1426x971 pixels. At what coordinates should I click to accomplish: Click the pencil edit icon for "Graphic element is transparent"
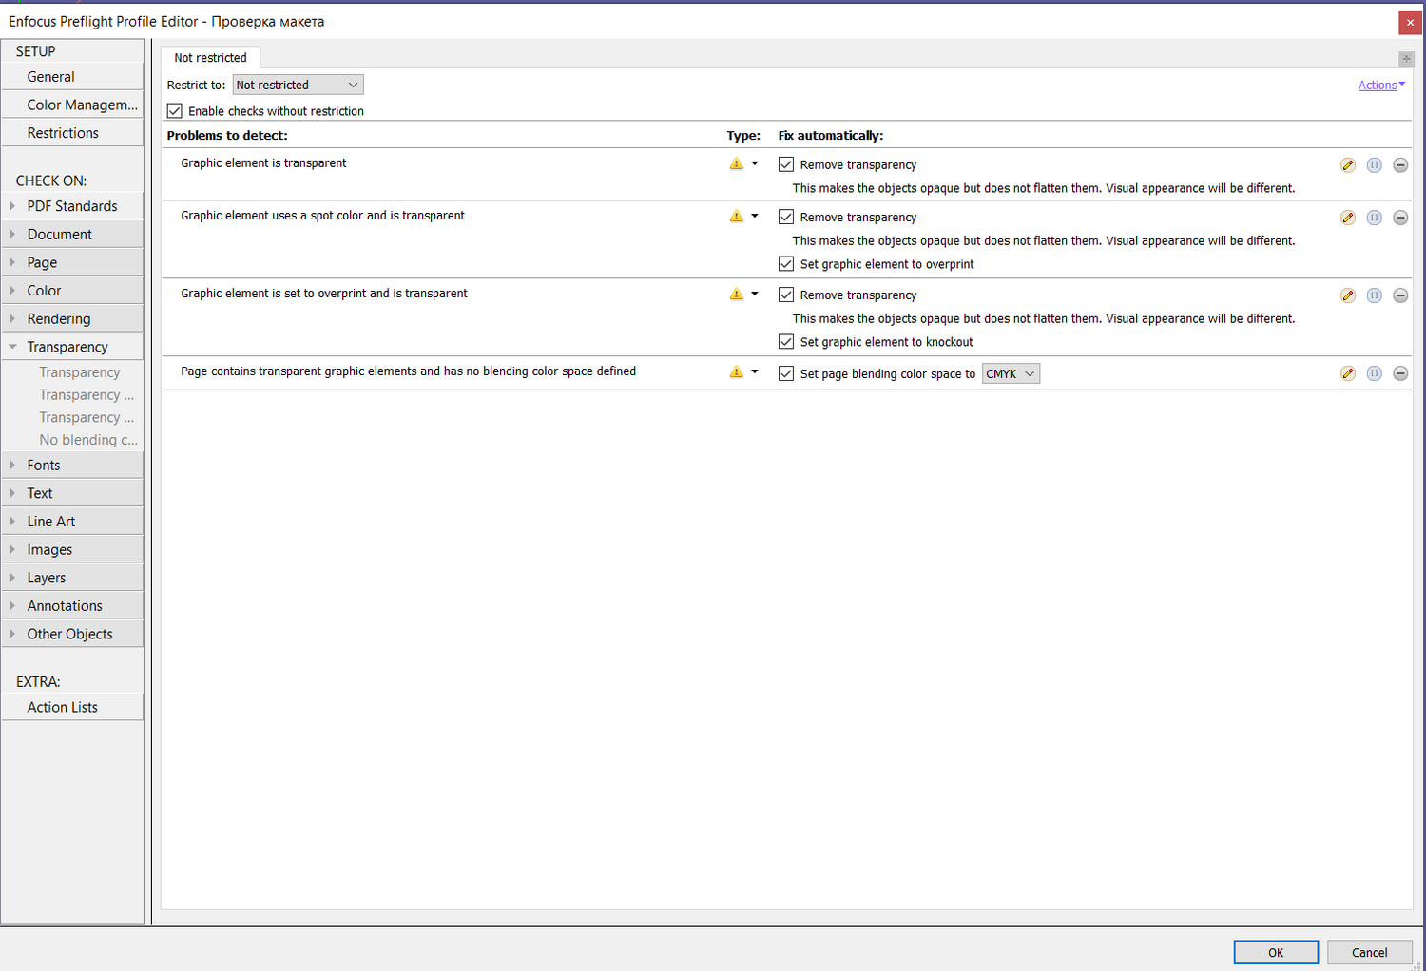[1348, 165]
